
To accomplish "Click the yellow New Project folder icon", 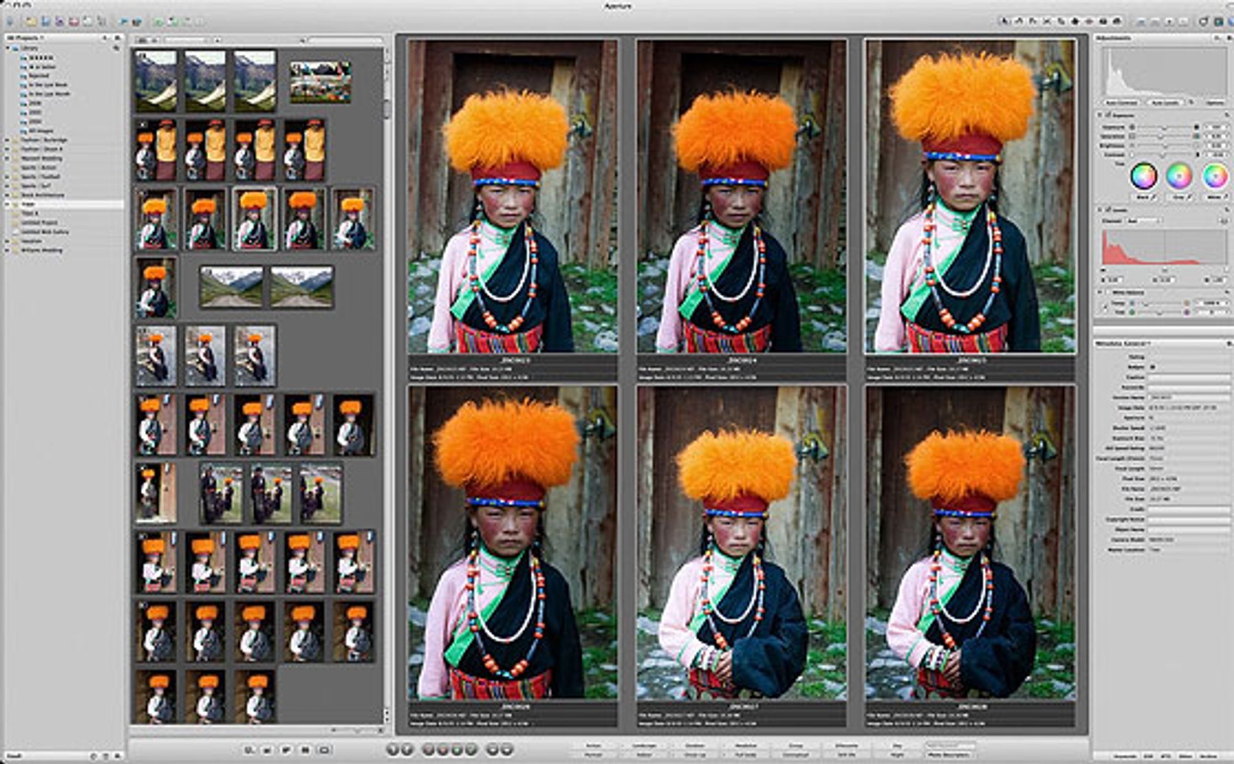I will (x=30, y=22).
